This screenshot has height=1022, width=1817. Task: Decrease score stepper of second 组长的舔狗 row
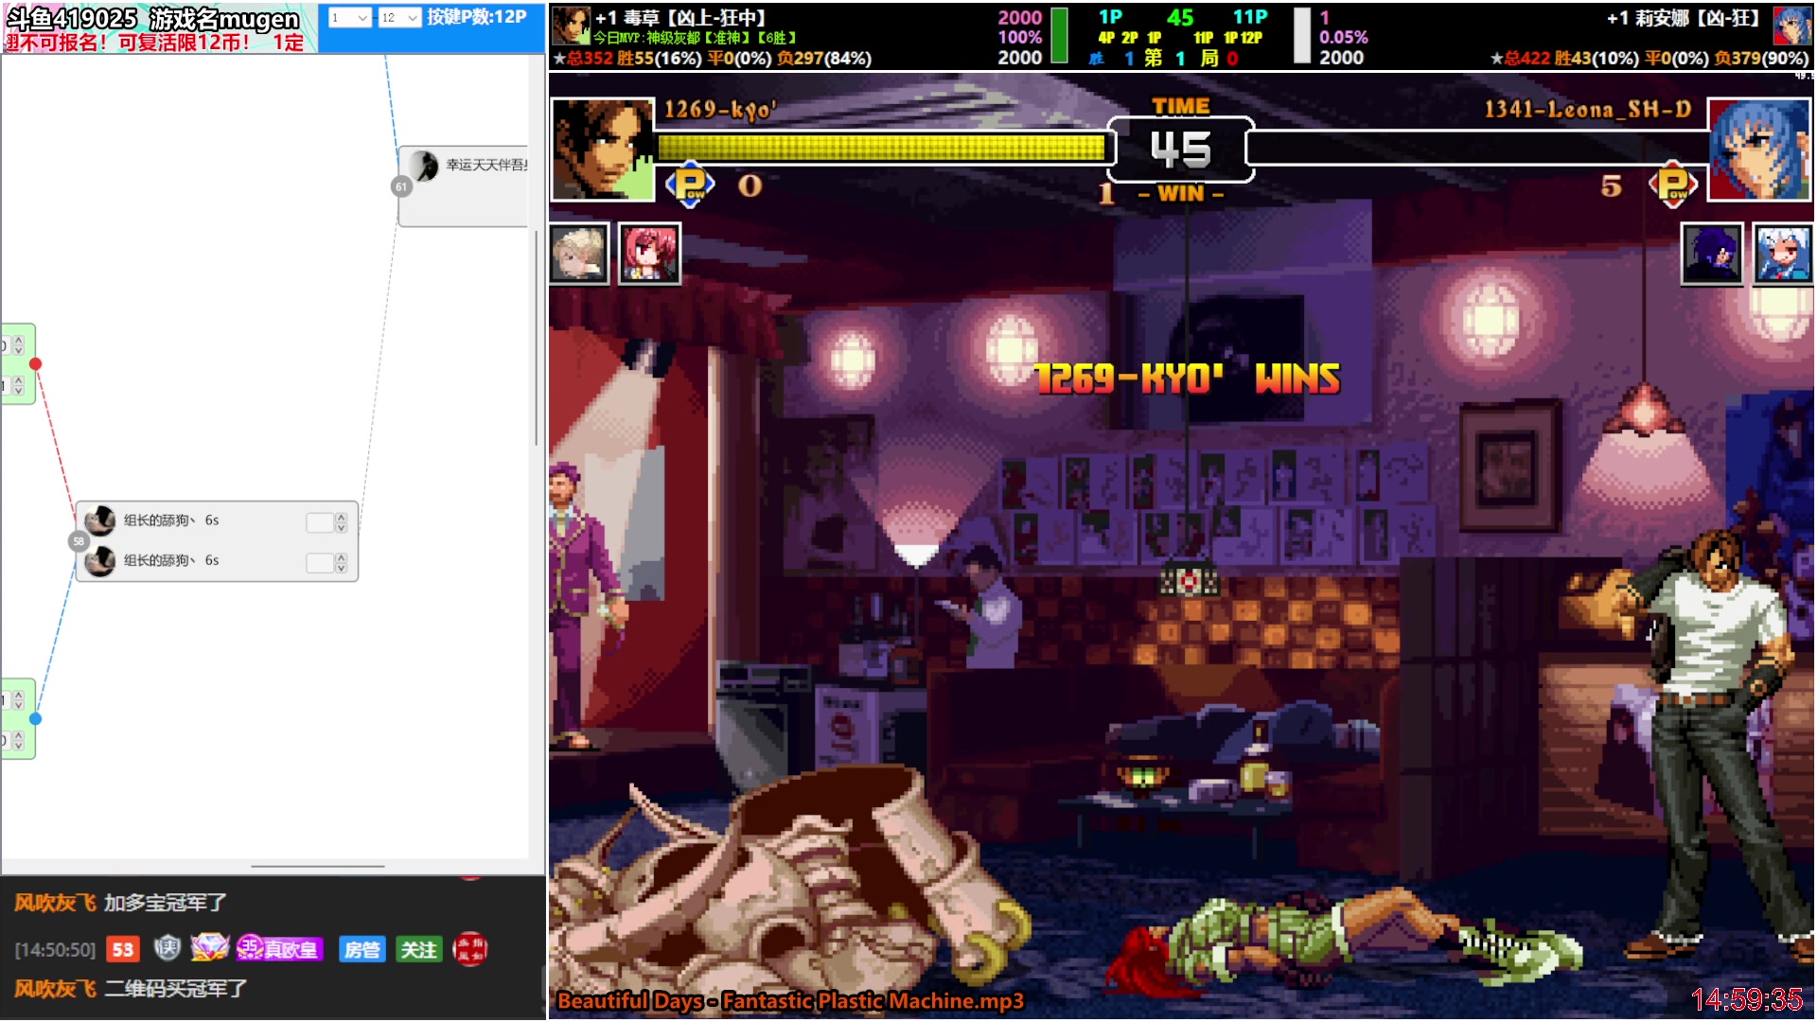click(x=341, y=568)
